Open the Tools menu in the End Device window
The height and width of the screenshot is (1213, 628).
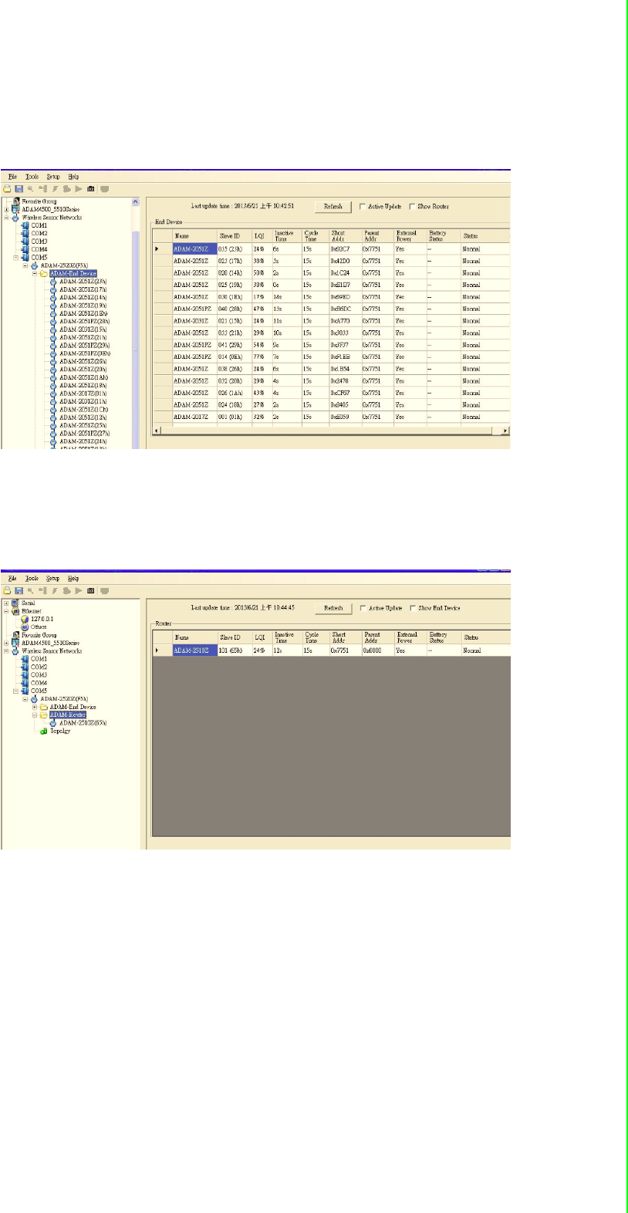click(32, 177)
